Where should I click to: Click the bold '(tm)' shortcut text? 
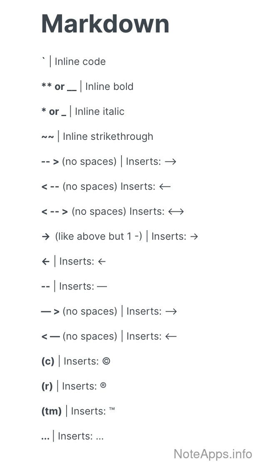pyautogui.click(x=52, y=411)
